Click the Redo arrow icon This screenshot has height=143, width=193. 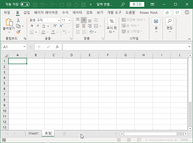click(x=52, y=5)
